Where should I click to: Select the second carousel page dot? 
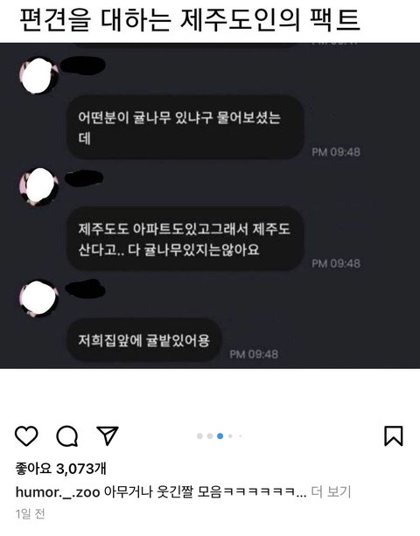coord(210,435)
